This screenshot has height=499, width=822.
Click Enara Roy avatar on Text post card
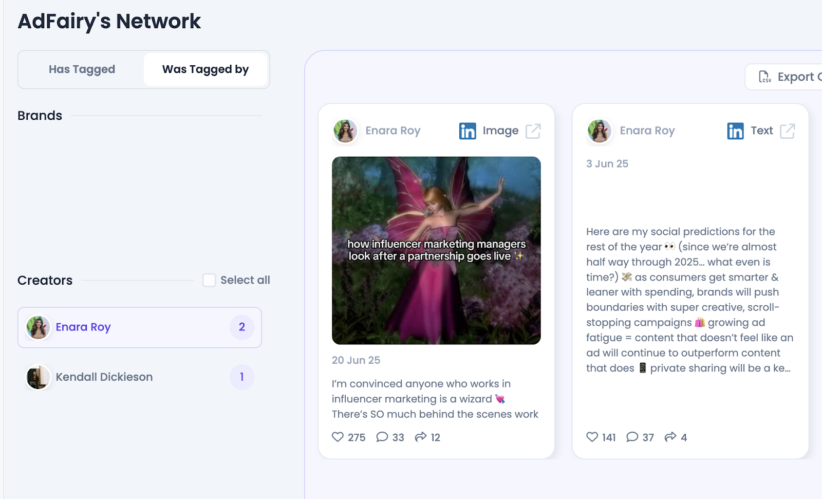click(600, 131)
